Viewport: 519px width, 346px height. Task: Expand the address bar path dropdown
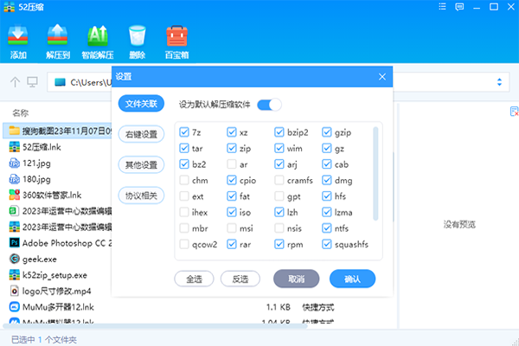pyautogui.click(x=499, y=82)
